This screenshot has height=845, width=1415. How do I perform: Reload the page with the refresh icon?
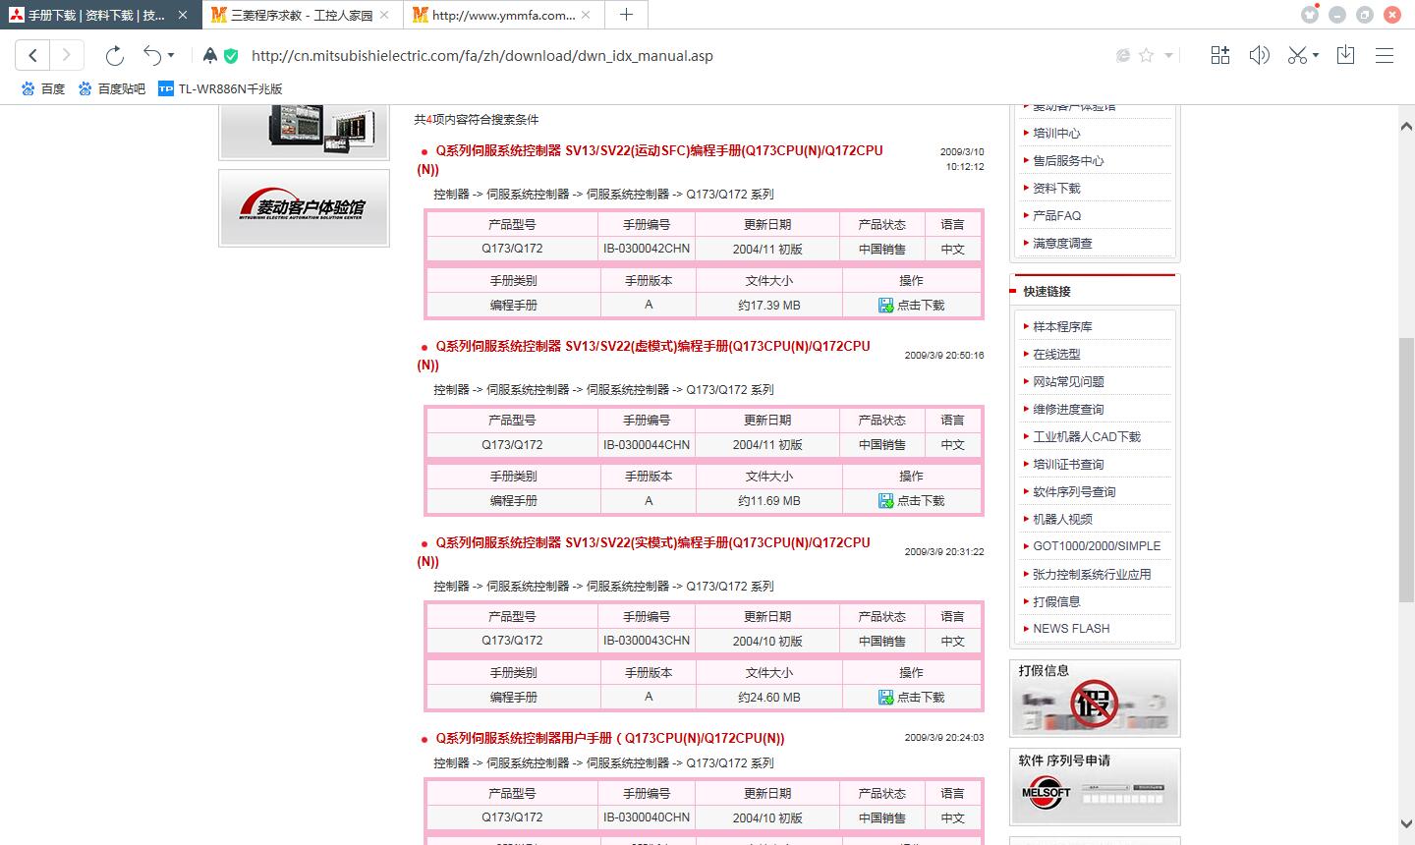[x=115, y=55]
